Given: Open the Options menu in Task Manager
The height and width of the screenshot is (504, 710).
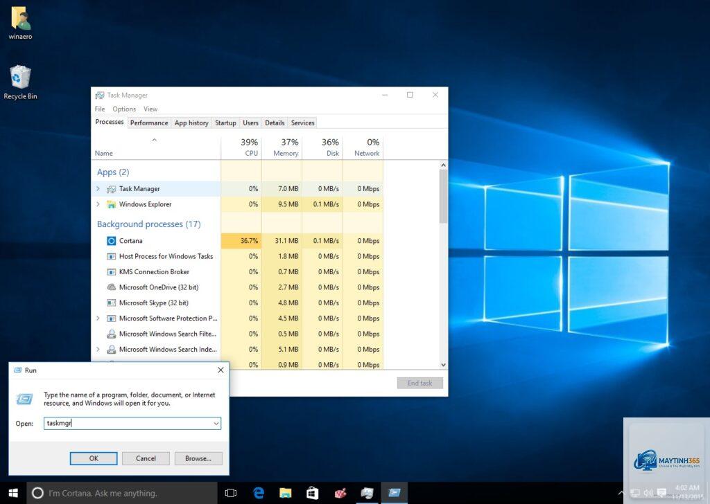Looking at the screenshot, I should click(x=124, y=109).
